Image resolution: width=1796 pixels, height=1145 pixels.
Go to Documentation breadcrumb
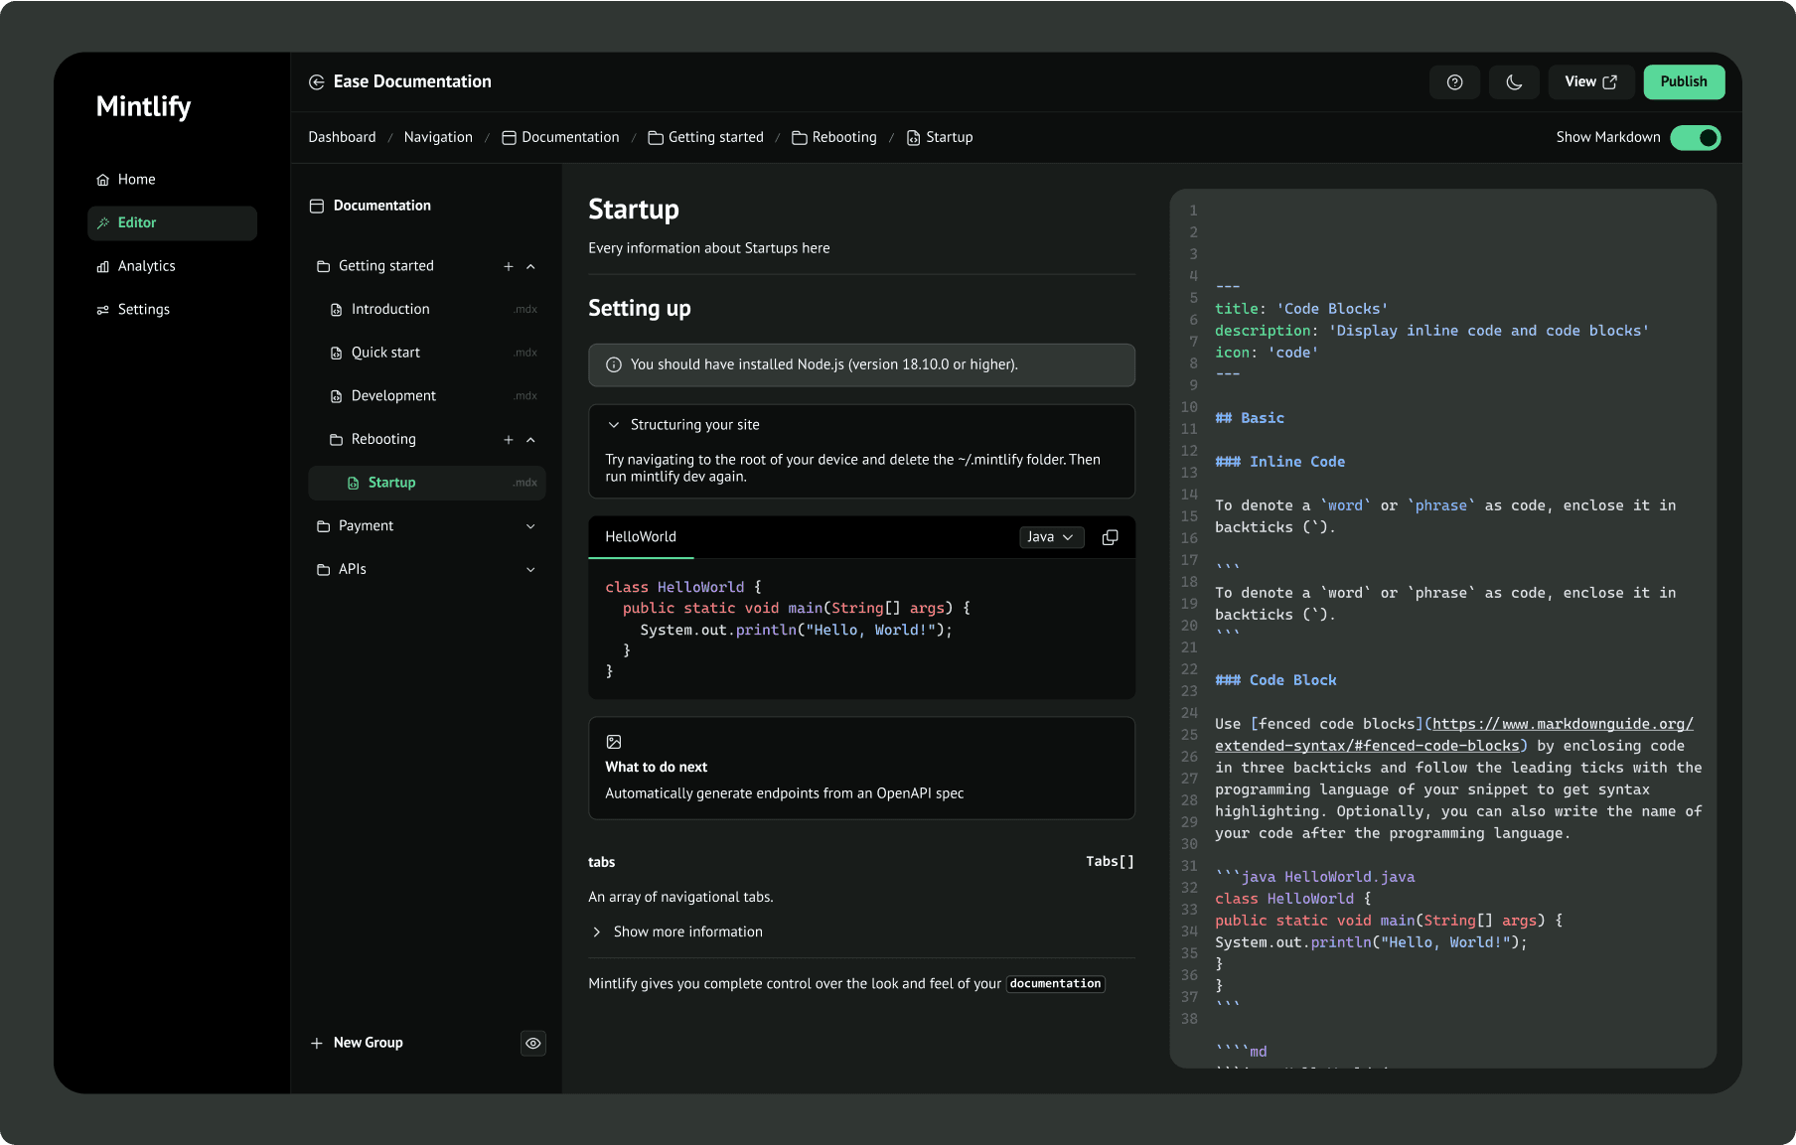560,138
